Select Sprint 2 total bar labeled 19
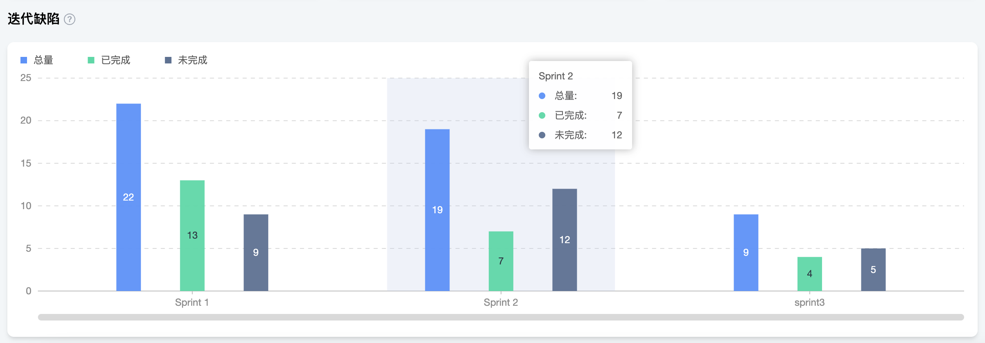The width and height of the screenshot is (985, 343). coord(437,210)
